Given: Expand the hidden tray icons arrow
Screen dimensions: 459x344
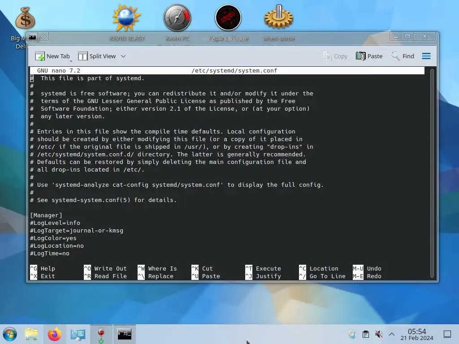Looking at the screenshot, I should point(392,334).
